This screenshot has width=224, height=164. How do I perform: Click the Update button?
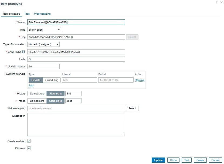(158, 160)
